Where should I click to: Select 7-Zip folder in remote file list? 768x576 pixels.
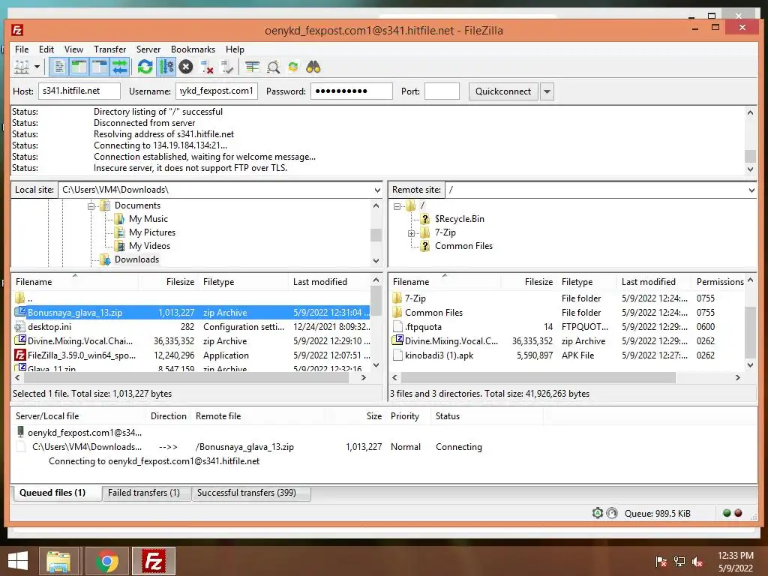pos(568,298)
